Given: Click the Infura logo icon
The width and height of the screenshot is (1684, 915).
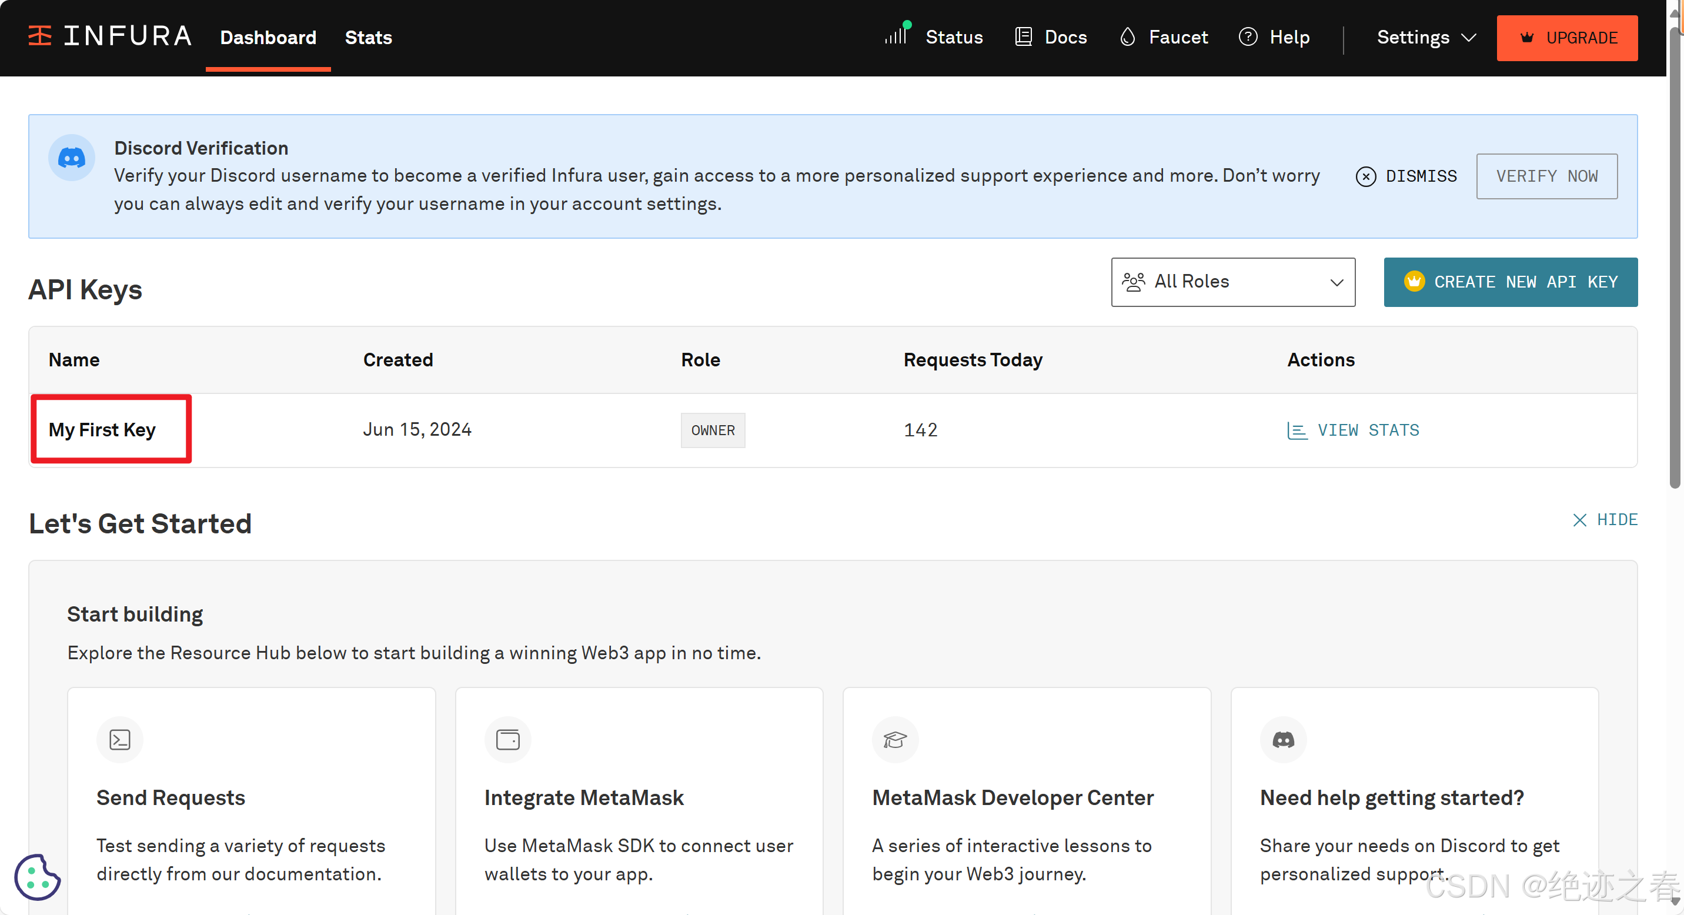Looking at the screenshot, I should click(x=40, y=36).
